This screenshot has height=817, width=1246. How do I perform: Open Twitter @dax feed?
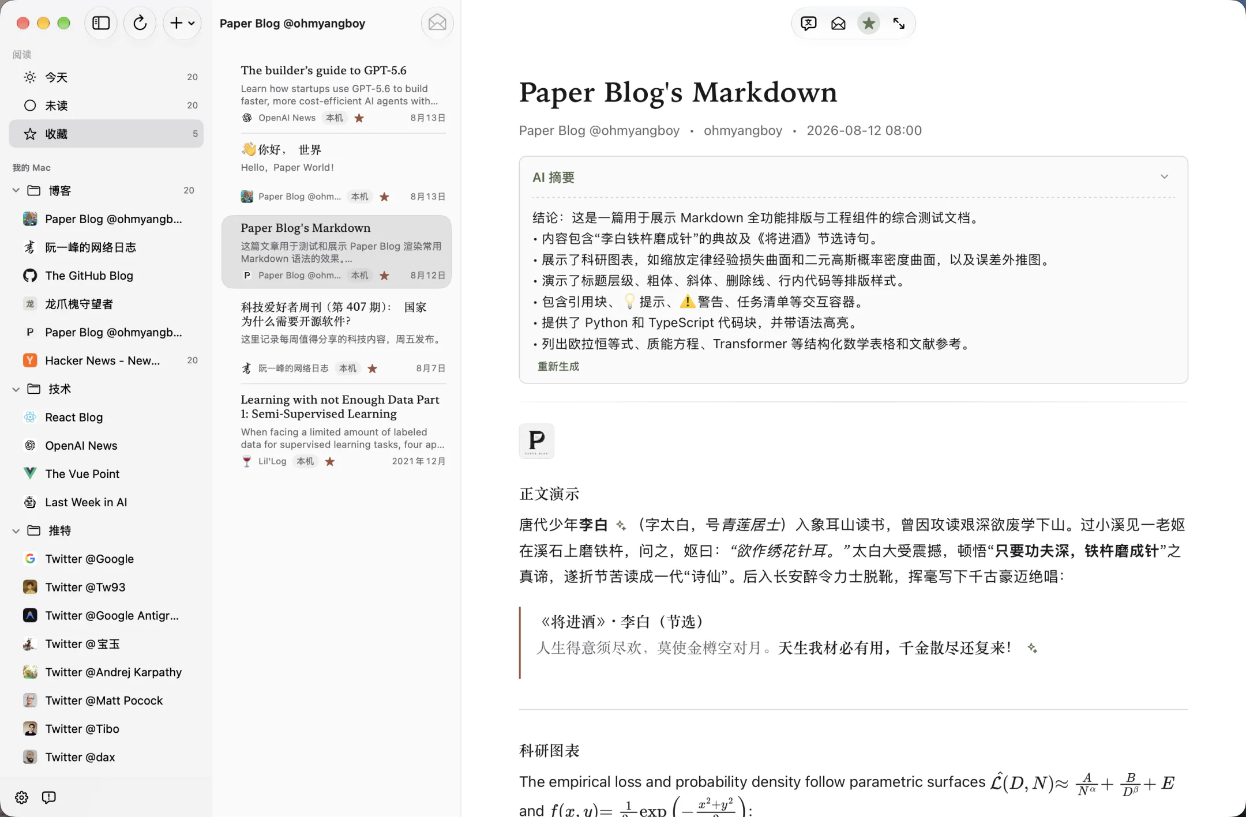(106, 757)
